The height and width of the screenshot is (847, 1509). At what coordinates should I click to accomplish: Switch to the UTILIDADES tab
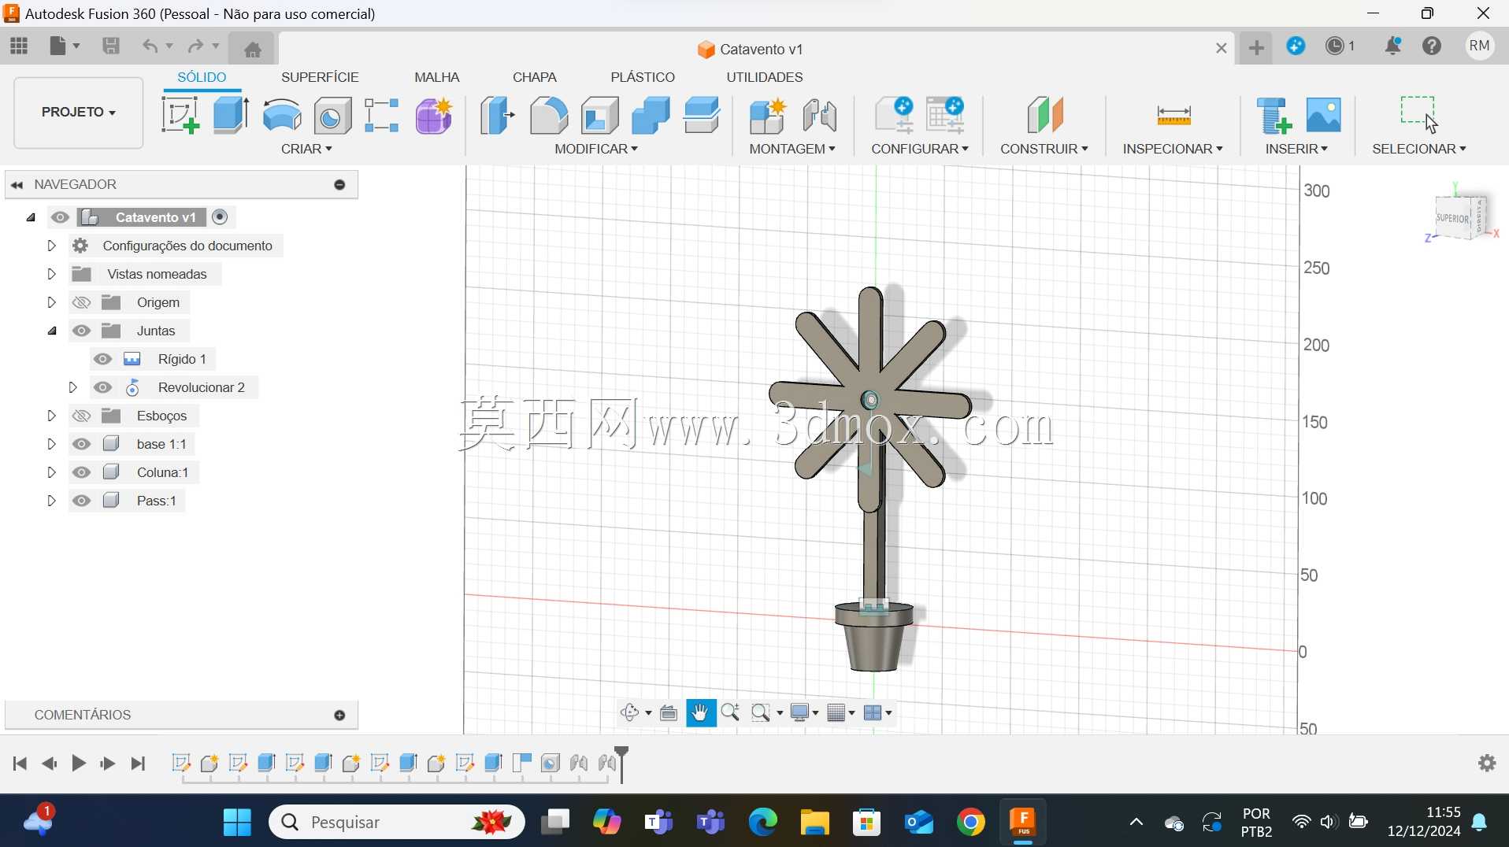click(x=765, y=77)
